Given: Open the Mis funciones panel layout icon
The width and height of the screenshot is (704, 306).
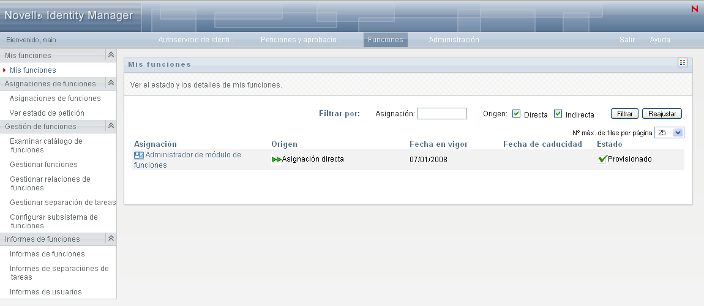Looking at the screenshot, I should click(x=682, y=63).
